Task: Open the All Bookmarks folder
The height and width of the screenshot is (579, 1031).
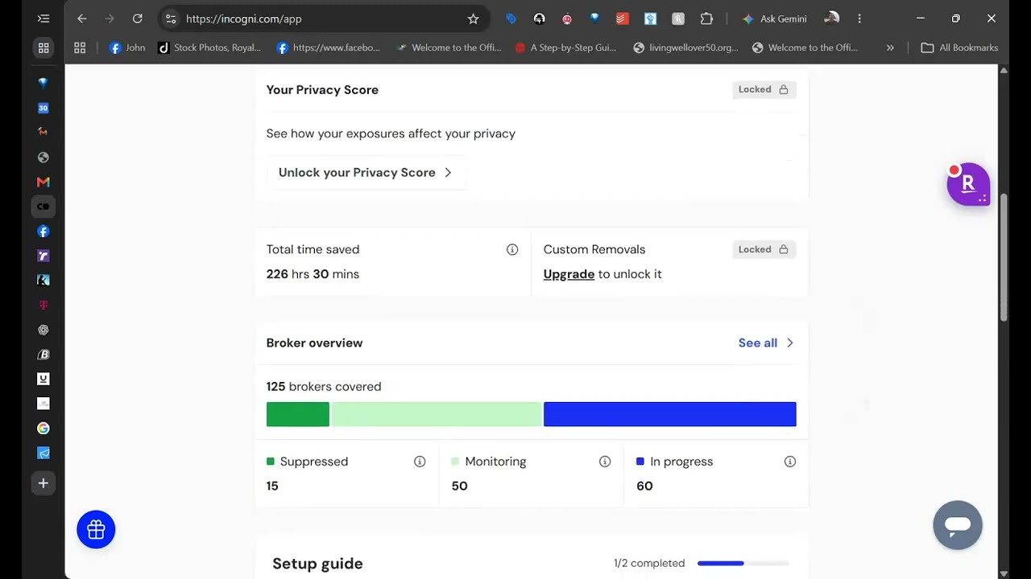Action: click(x=959, y=47)
